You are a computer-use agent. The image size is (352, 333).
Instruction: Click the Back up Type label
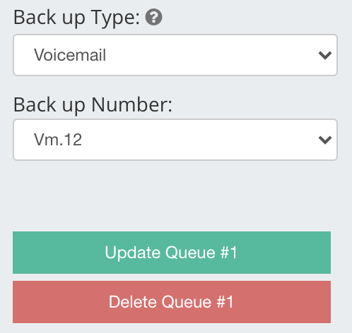click(76, 18)
